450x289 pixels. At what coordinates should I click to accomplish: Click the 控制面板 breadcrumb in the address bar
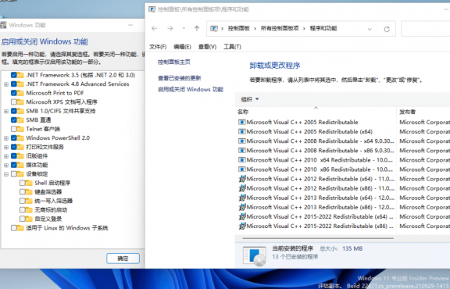pyautogui.click(x=238, y=28)
